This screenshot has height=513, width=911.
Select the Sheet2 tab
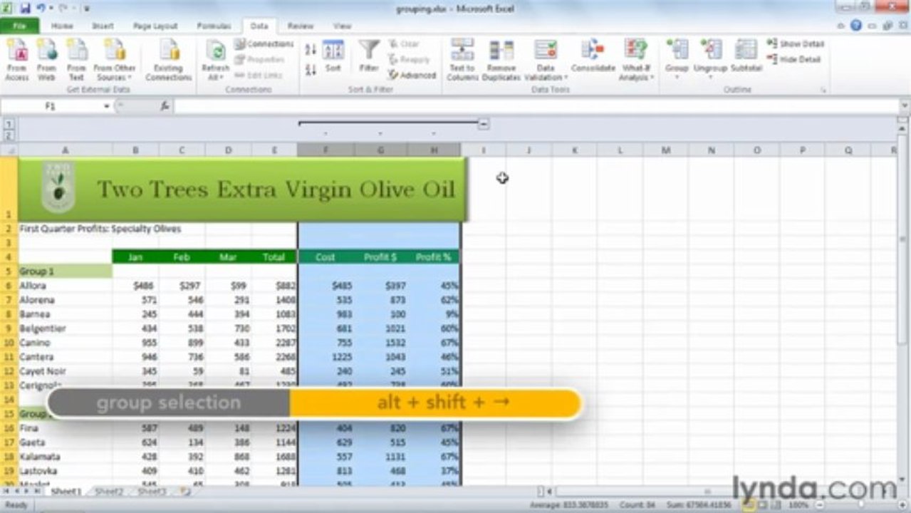pos(109,491)
